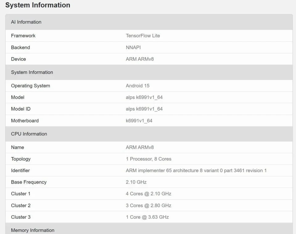Select the Base Frequency 2.10 GHz value
Viewport: 296px width, 234px height.
coord(136,182)
